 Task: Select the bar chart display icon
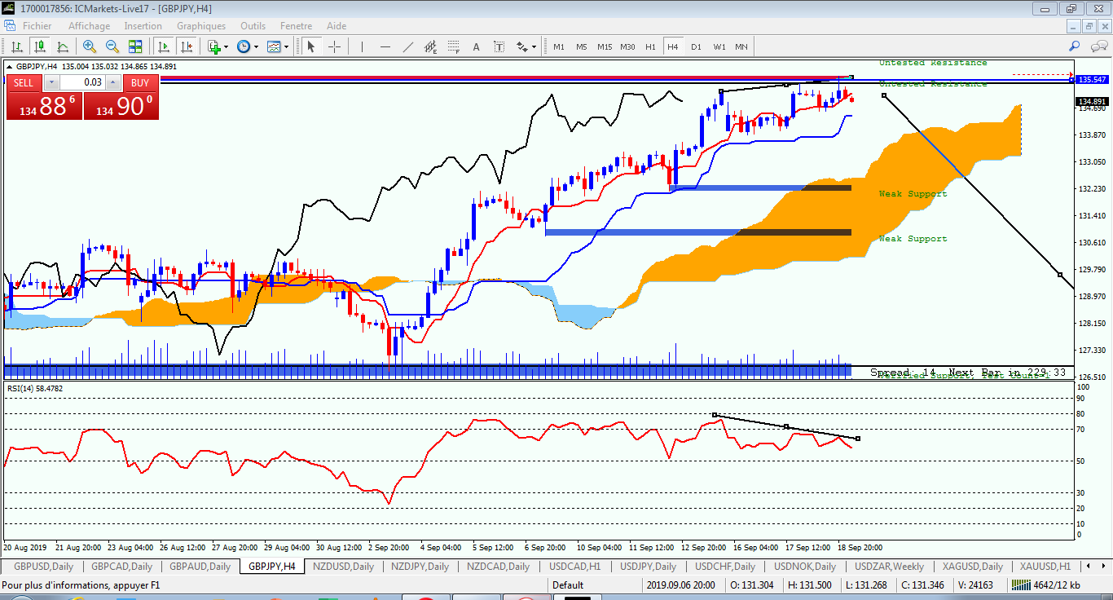[16, 46]
